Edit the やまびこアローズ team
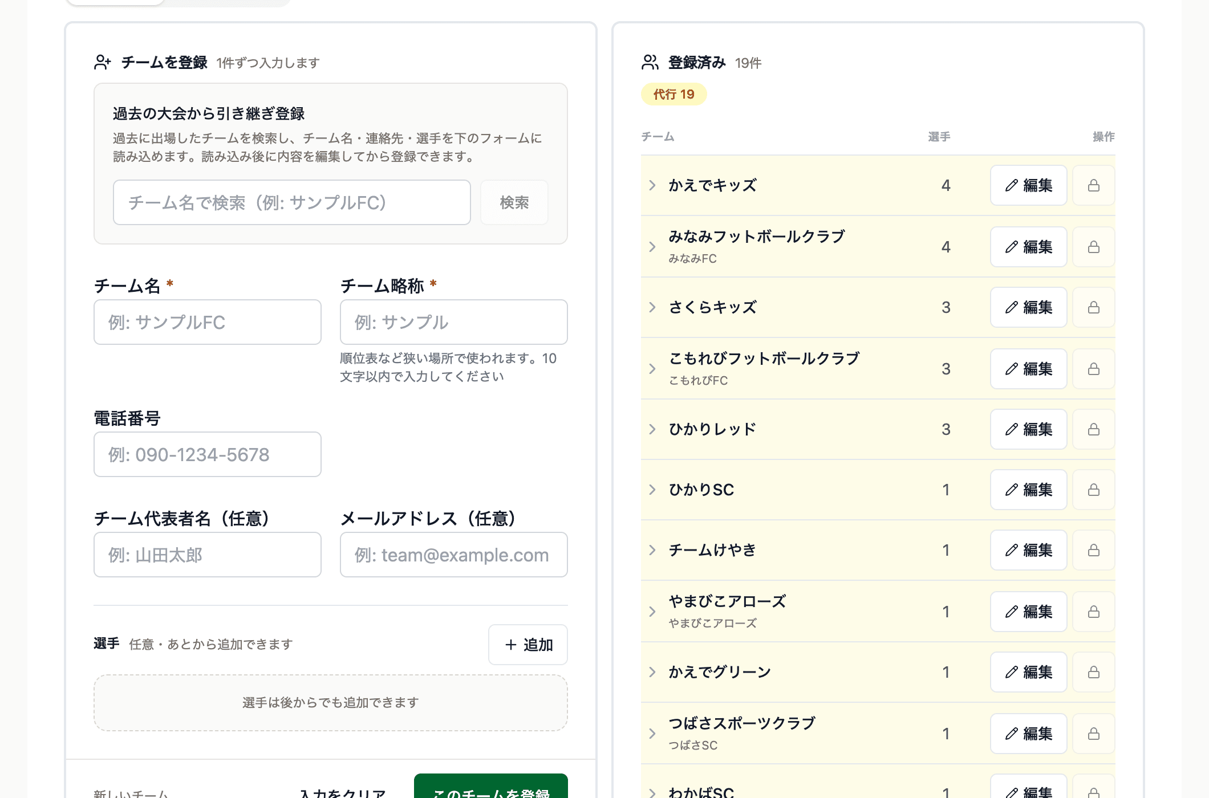The height and width of the screenshot is (798, 1209). (x=1028, y=612)
